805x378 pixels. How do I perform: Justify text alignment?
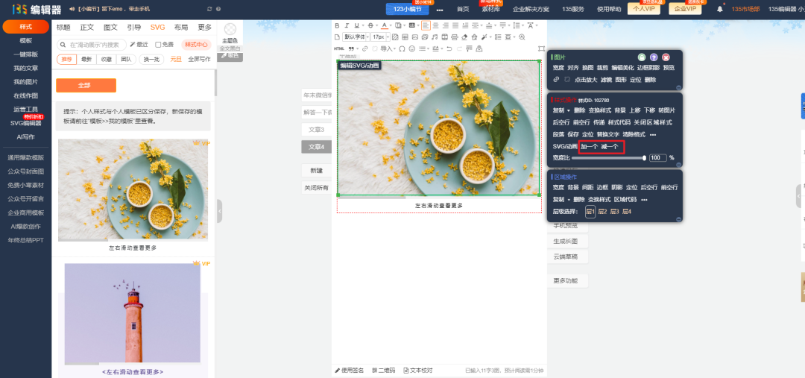pos(455,25)
